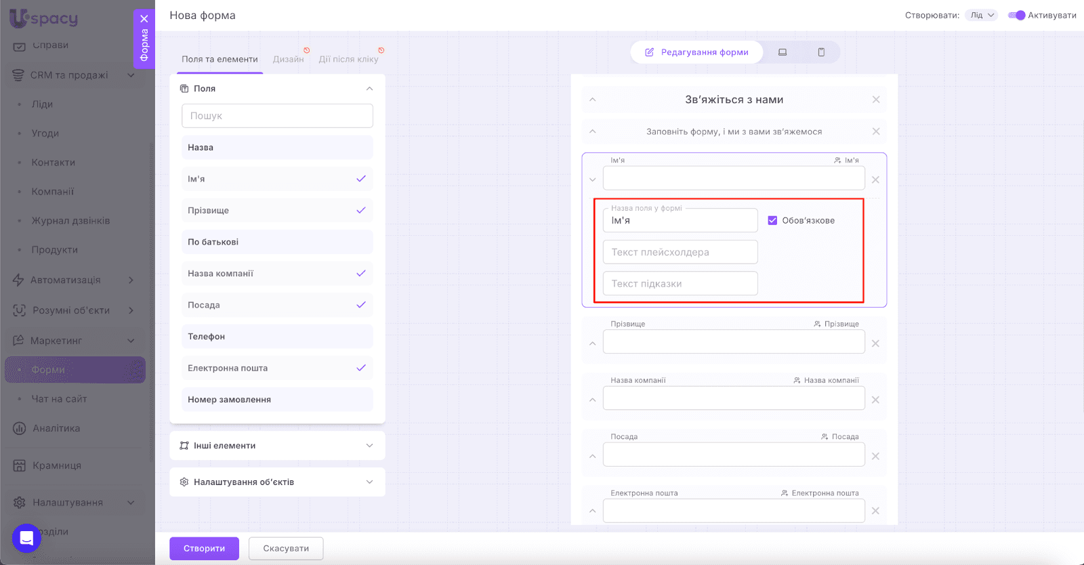Click the Скасувати button
Image resolution: width=1084 pixels, height=565 pixels.
click(286, 548)
